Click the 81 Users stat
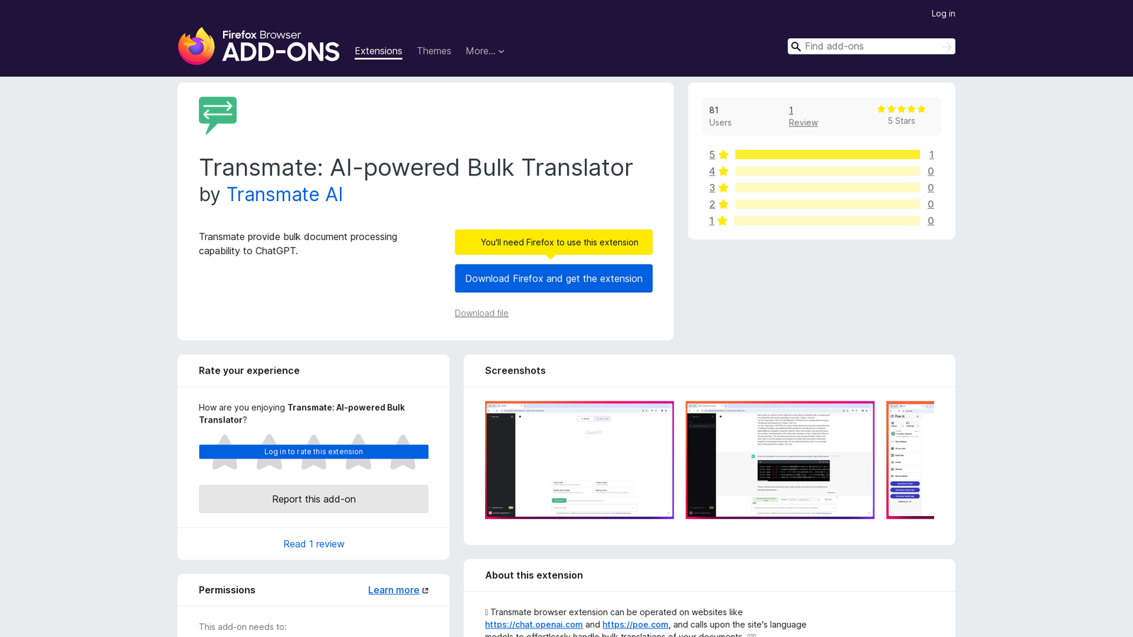1133x637 pixels. [720, 116]
